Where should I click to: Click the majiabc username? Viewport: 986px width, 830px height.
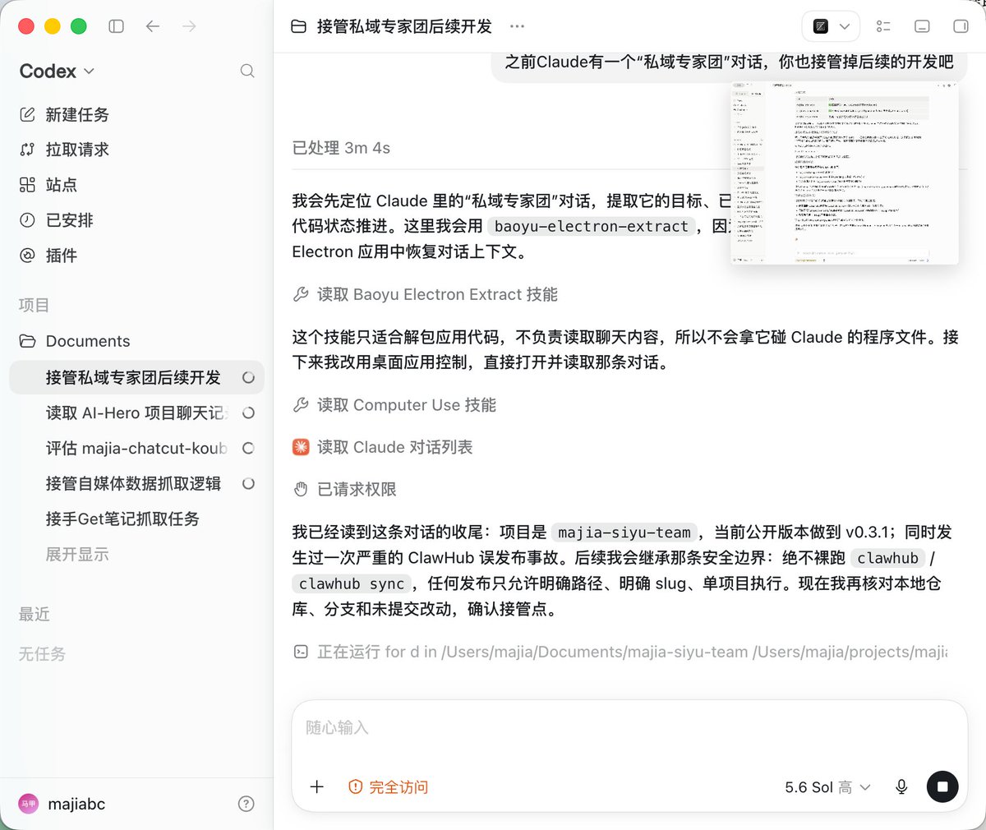click(76, 804)
